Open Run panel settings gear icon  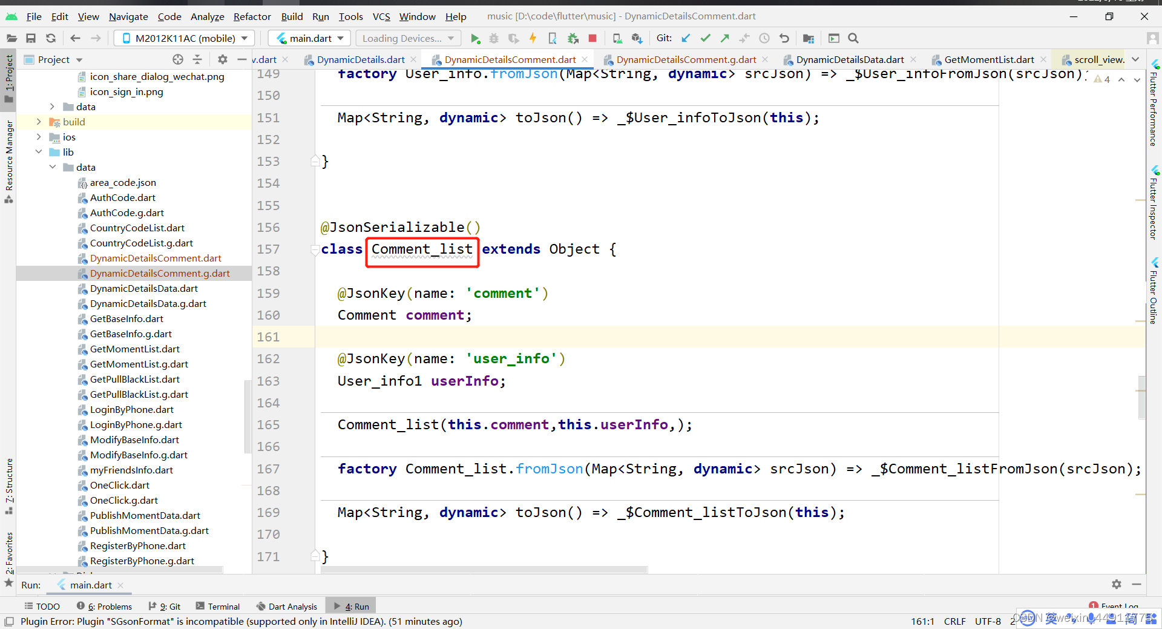pyautogui.click(x=1117, y=584)
